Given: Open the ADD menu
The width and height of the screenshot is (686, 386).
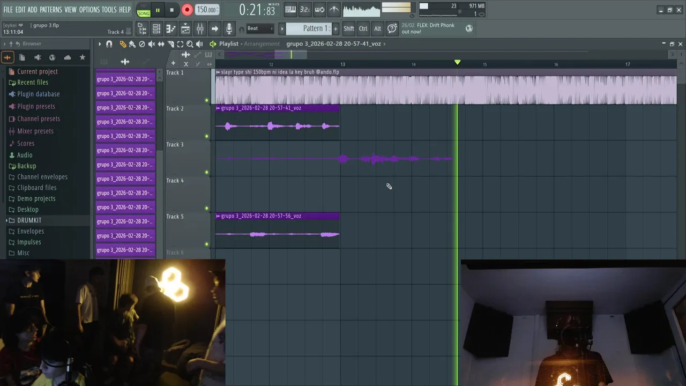Looking at the screenshot, I should (x=33, y=10).
